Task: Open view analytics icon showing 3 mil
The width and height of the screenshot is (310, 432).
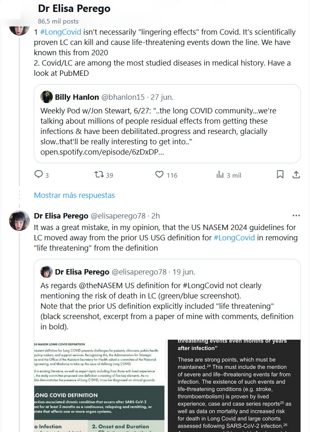Action: [220, 175]
